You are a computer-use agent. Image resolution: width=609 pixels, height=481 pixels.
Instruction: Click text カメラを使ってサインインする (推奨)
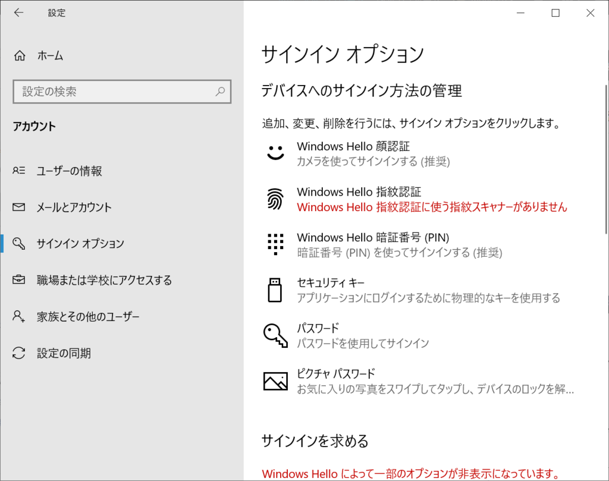coord(373,161)
